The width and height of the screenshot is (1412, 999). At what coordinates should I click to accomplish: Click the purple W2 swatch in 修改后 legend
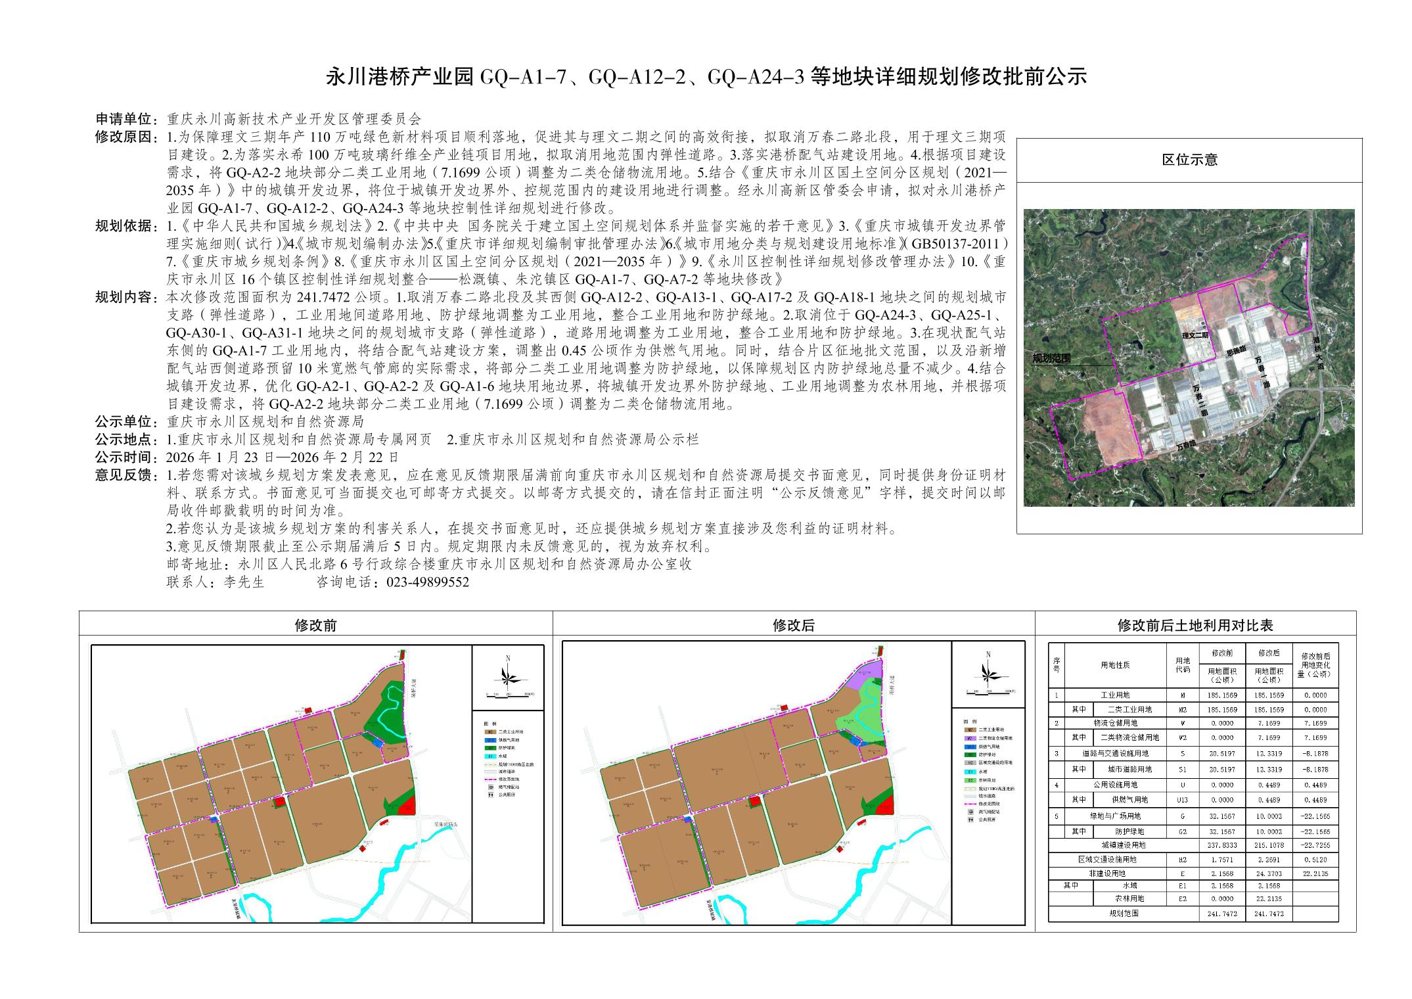(x=970, y=738)
